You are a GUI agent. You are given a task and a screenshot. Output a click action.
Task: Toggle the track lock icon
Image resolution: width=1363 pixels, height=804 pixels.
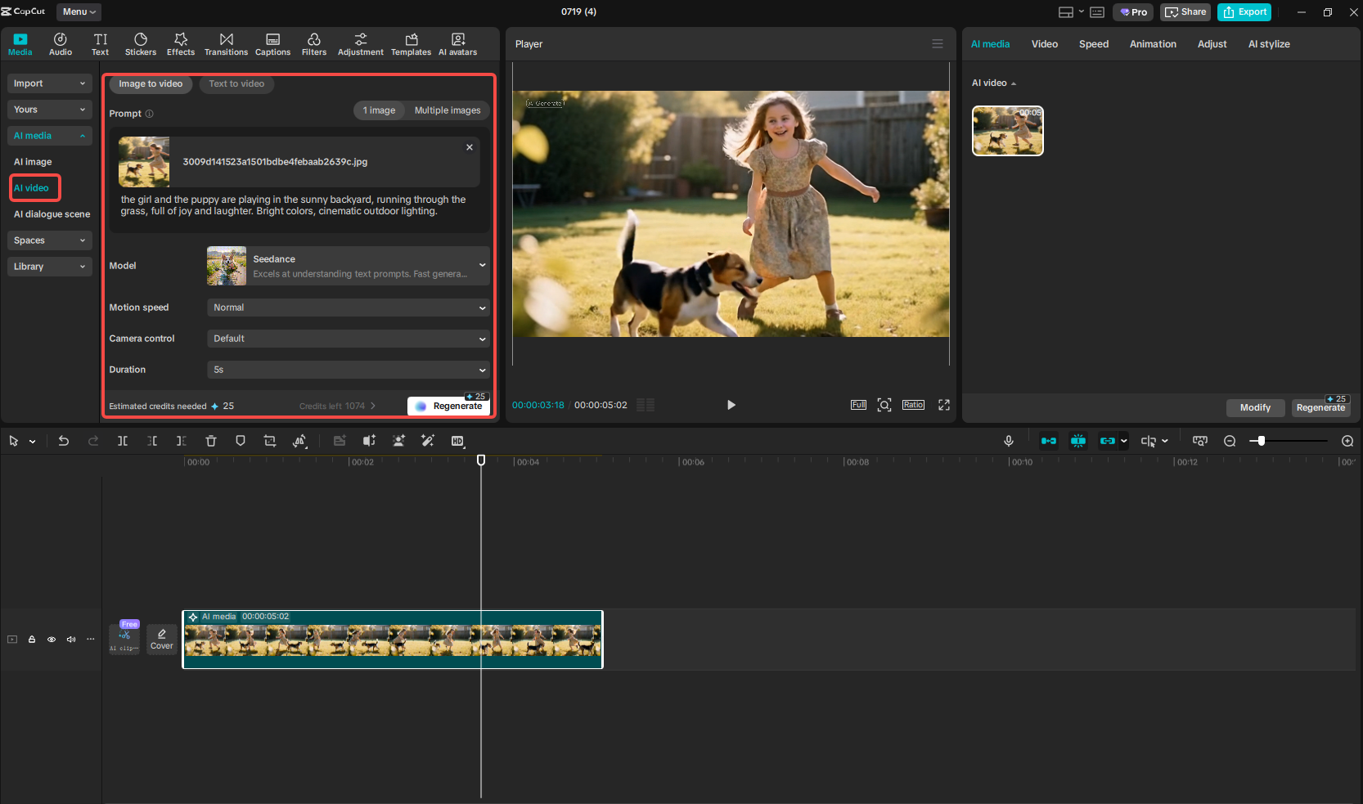click(32, 639)
